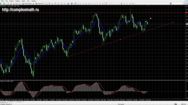The image size is (188, 105).
Task: Select the Cursor arrow tool
Action: tap(107, 3)
